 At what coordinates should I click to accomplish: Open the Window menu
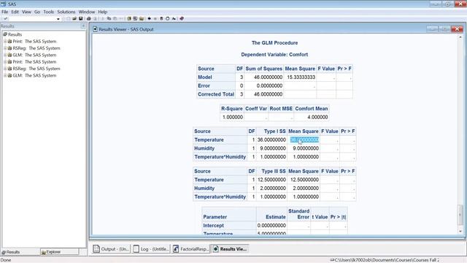[x=87, y=12]
